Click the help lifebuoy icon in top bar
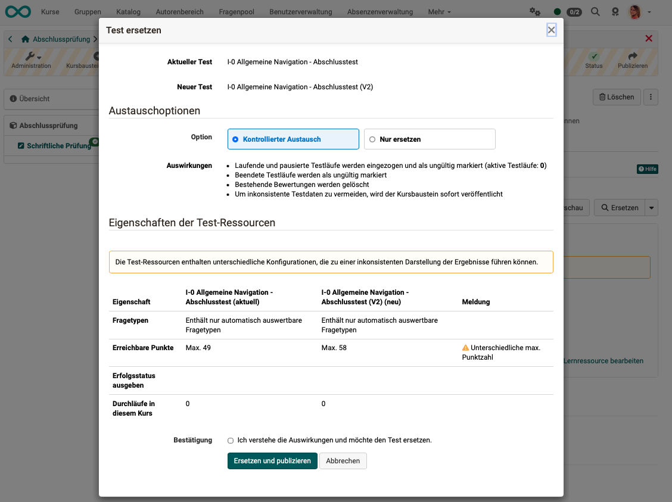This screenshot has width=672, height=502. click(615, 11)
